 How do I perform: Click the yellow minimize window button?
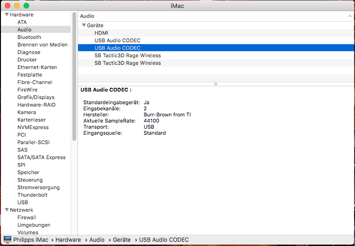pyautogui.click(x=17, y=6)
